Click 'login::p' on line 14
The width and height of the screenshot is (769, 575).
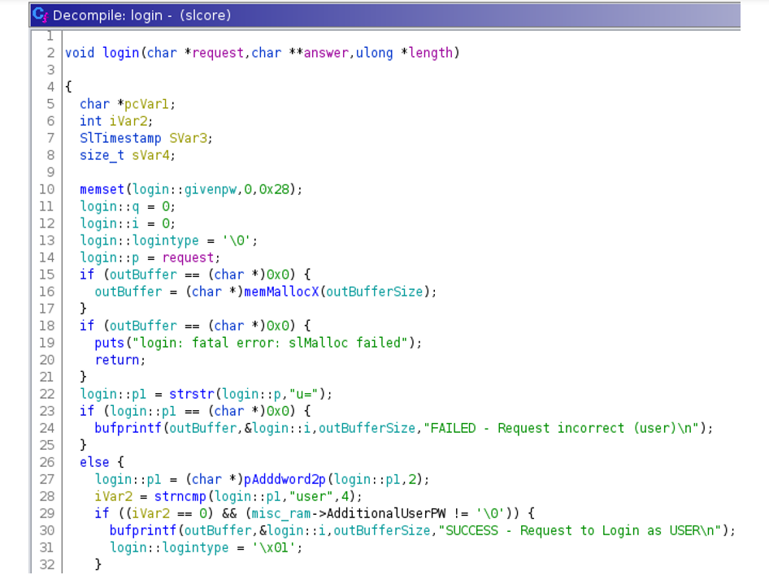click(x=110, y=257)
